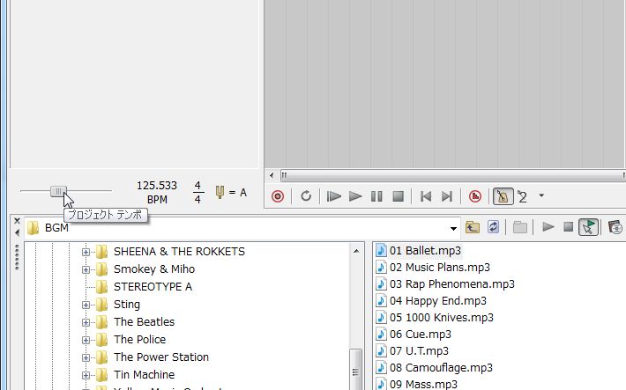Select The Power Station folder
The image size is (626, 390).
click(x=161, y=357)
